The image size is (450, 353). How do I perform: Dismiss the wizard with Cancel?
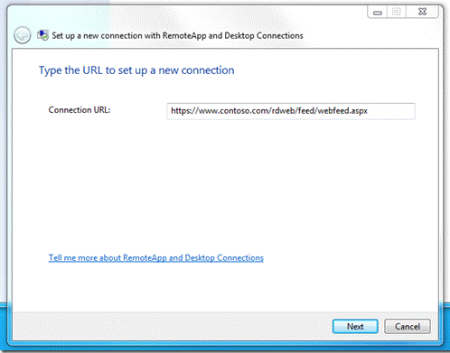click(x=408, y=327)
